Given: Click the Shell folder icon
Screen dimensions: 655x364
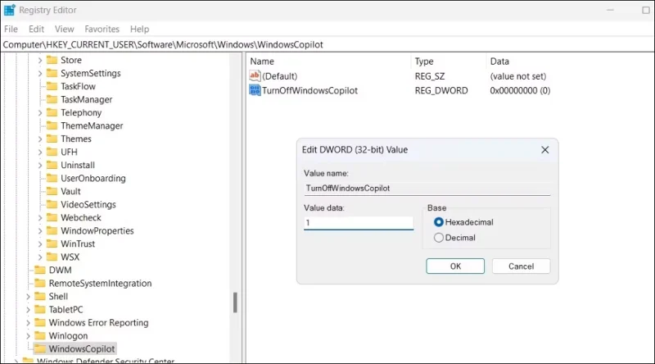Looking at the screenshot, I should point(39,296).
